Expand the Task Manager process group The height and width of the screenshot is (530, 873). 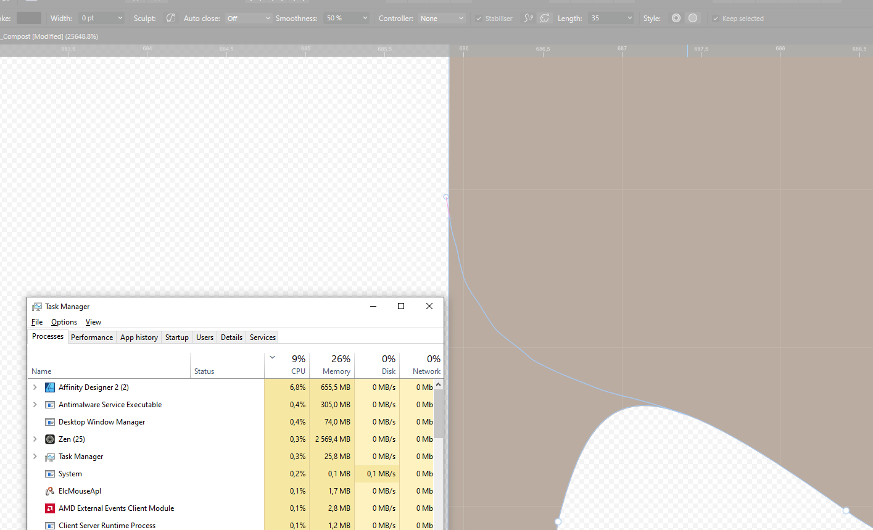pos(35,457)
